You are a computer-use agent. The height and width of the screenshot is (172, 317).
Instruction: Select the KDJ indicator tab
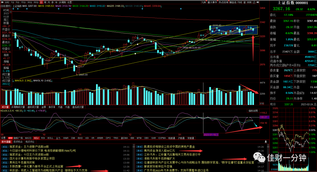click(x=36, y=138)
